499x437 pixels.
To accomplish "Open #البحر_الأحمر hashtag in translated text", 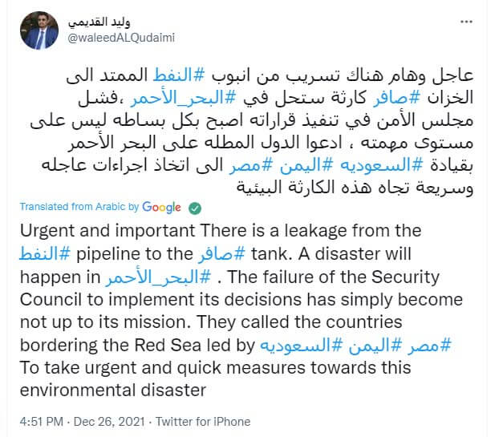I will [x=158, y=277].
